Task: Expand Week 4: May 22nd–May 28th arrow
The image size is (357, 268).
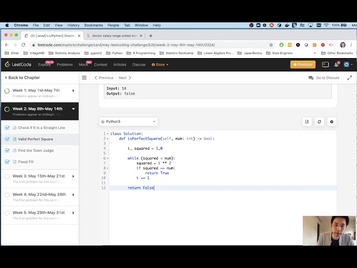Action: (73, 195)
